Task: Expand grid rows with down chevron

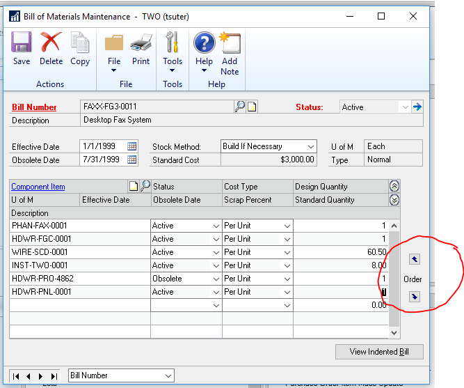Action: pos(394,200)
